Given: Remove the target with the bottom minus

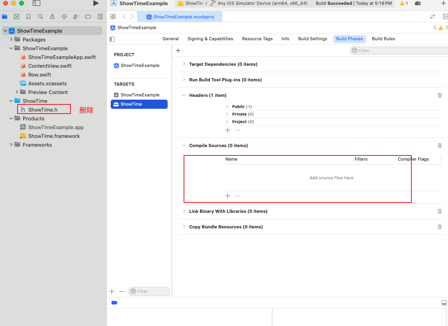Looking at the screenshot, I should tap(122, 291).
